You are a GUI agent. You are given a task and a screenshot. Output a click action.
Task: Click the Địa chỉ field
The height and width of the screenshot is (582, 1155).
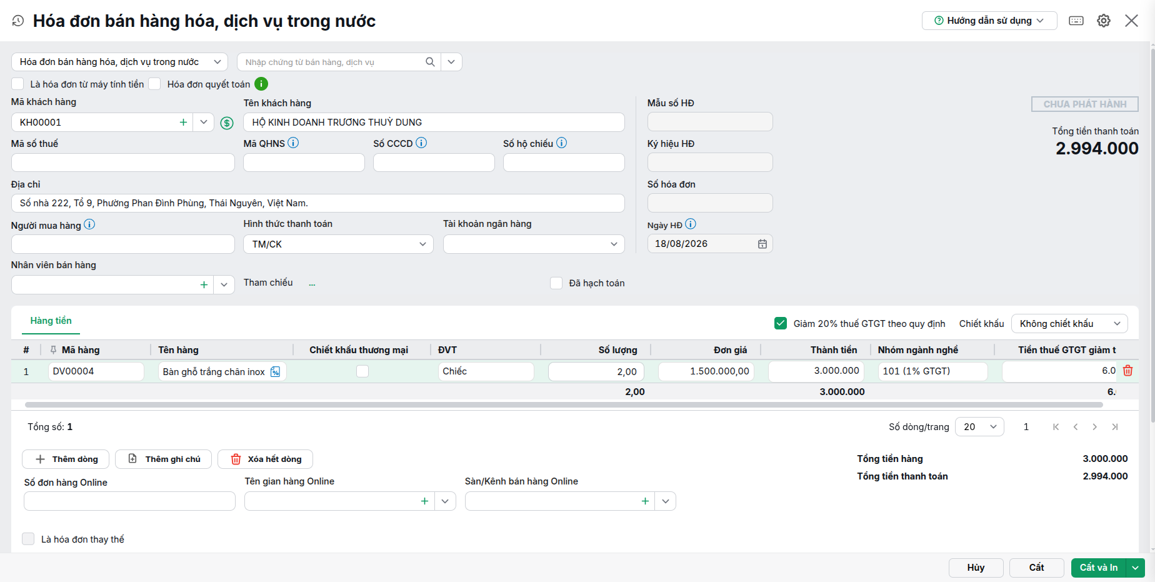(318, 203)
